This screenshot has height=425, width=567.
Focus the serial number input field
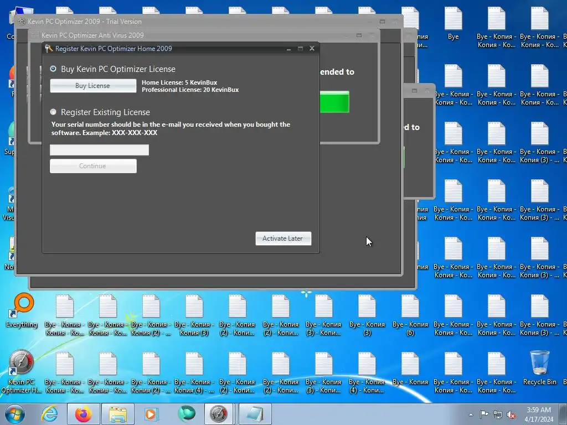point(99,149)
